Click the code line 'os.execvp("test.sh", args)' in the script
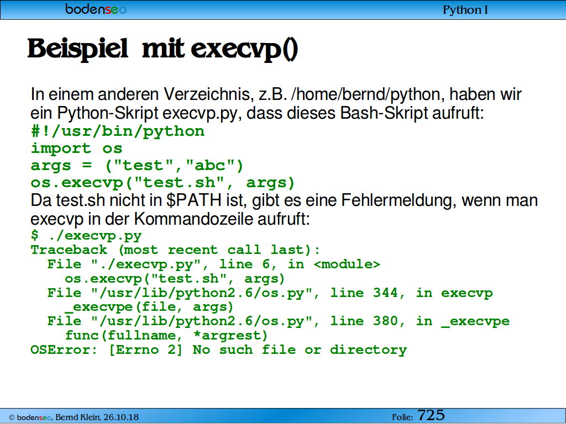Screen dimensions: 566x424 [x=163, y=182]
